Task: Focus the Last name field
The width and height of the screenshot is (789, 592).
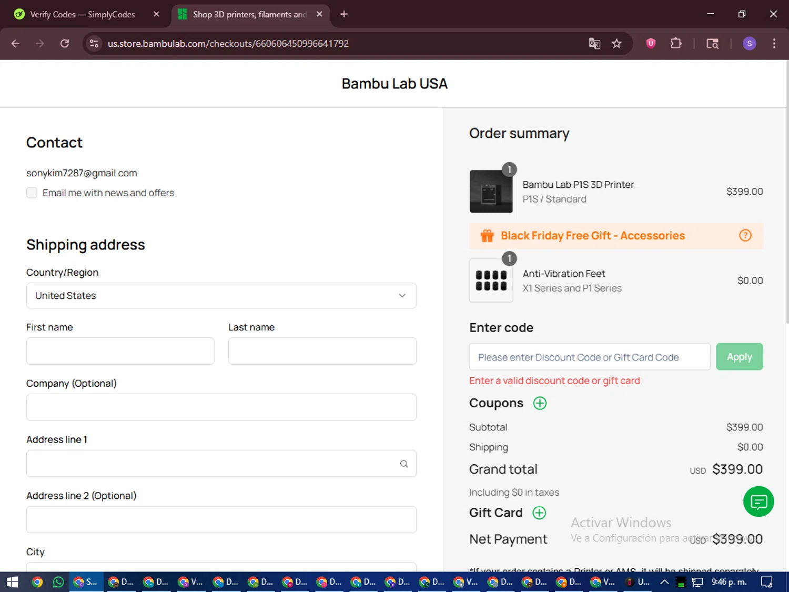Action: pos(322,351)
